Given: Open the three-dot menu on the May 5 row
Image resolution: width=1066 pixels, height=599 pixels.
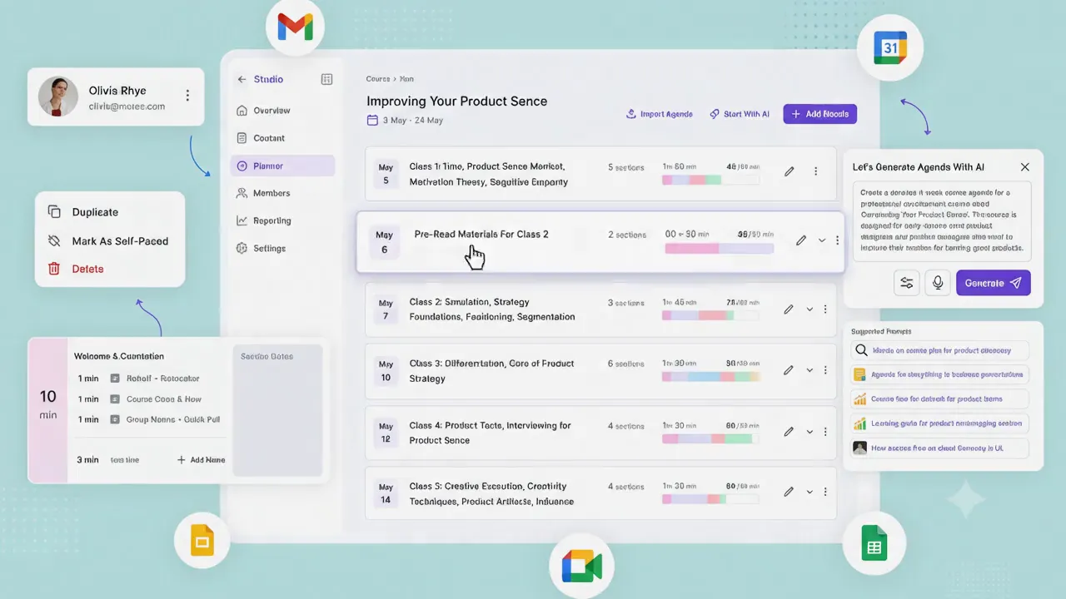Looking at the screenshot, I should (x=815, y=171).
